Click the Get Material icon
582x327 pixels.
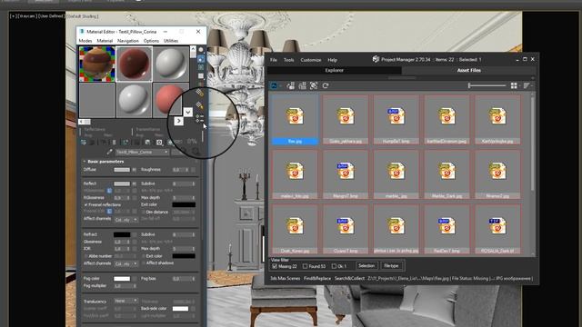point(84,143)
